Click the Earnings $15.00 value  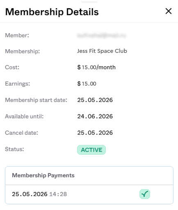pyautogui.click(x=87, y=84)
